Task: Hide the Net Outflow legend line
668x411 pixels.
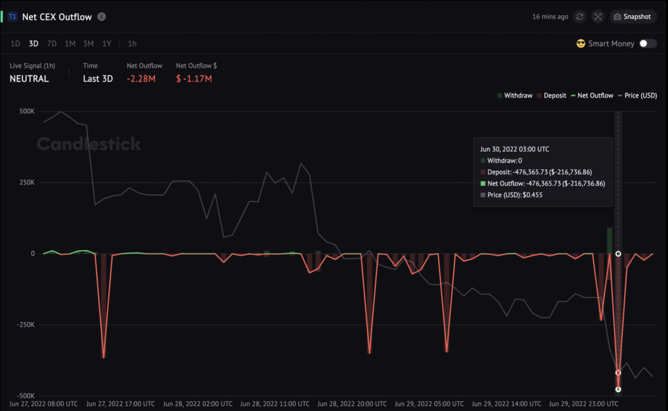Action: click(x=592, y=96)
